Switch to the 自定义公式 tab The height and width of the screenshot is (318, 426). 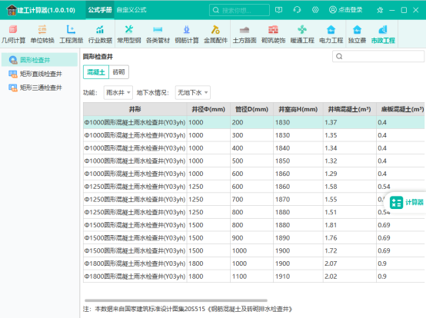(131, 10)
